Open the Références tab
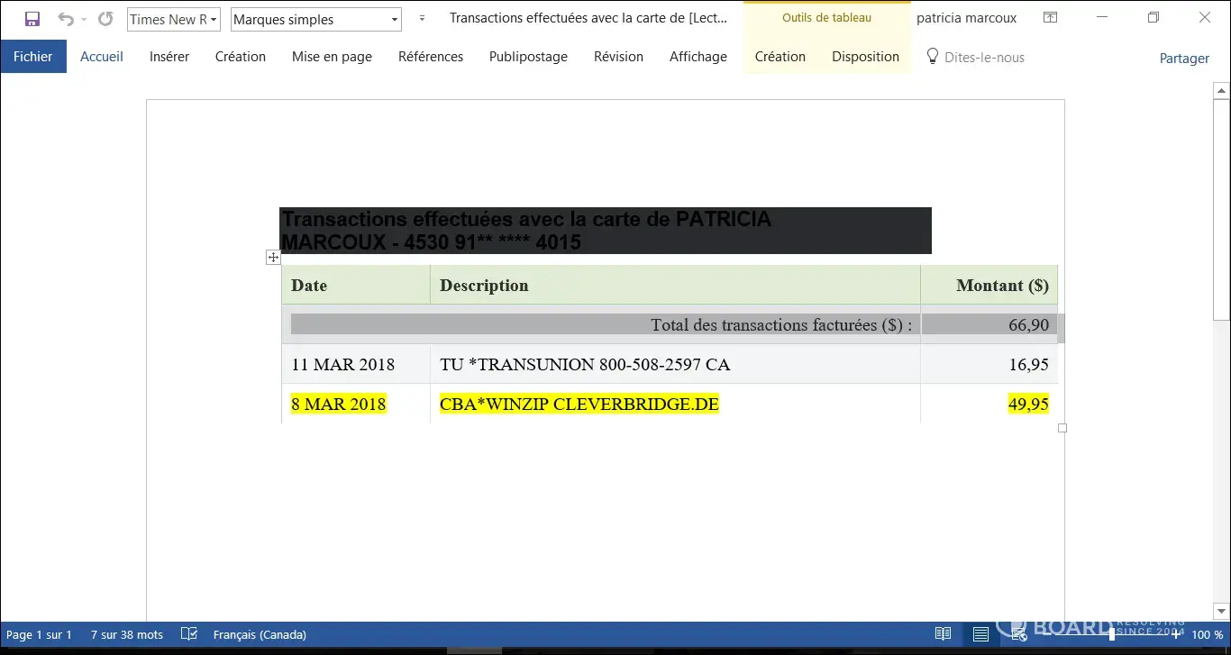This screenshot has height=655, width=1231. tap(431, 57)
